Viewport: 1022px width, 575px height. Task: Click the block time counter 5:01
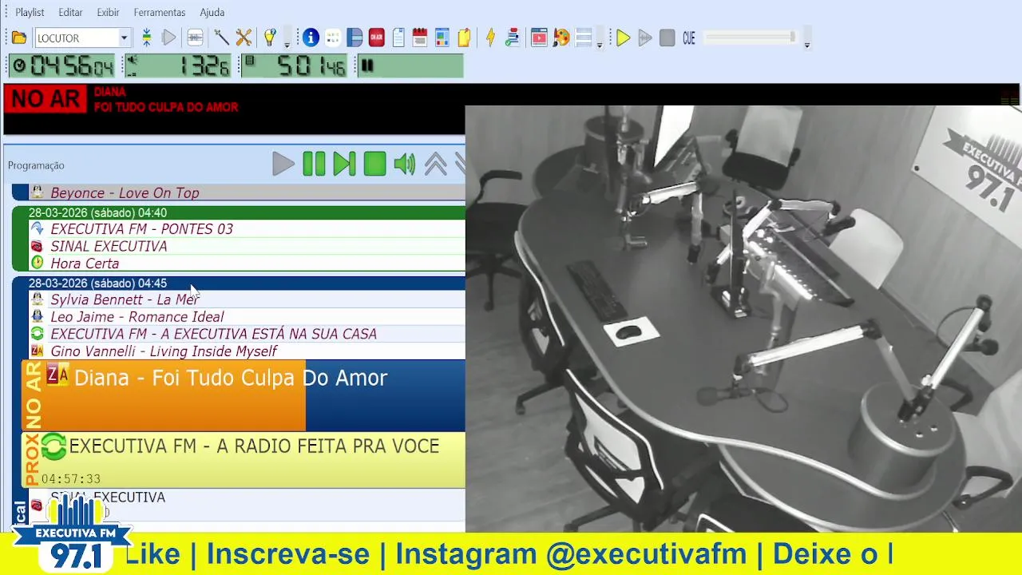pos(294,66)
